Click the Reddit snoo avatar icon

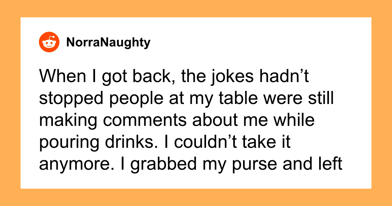tap(50, 42)
